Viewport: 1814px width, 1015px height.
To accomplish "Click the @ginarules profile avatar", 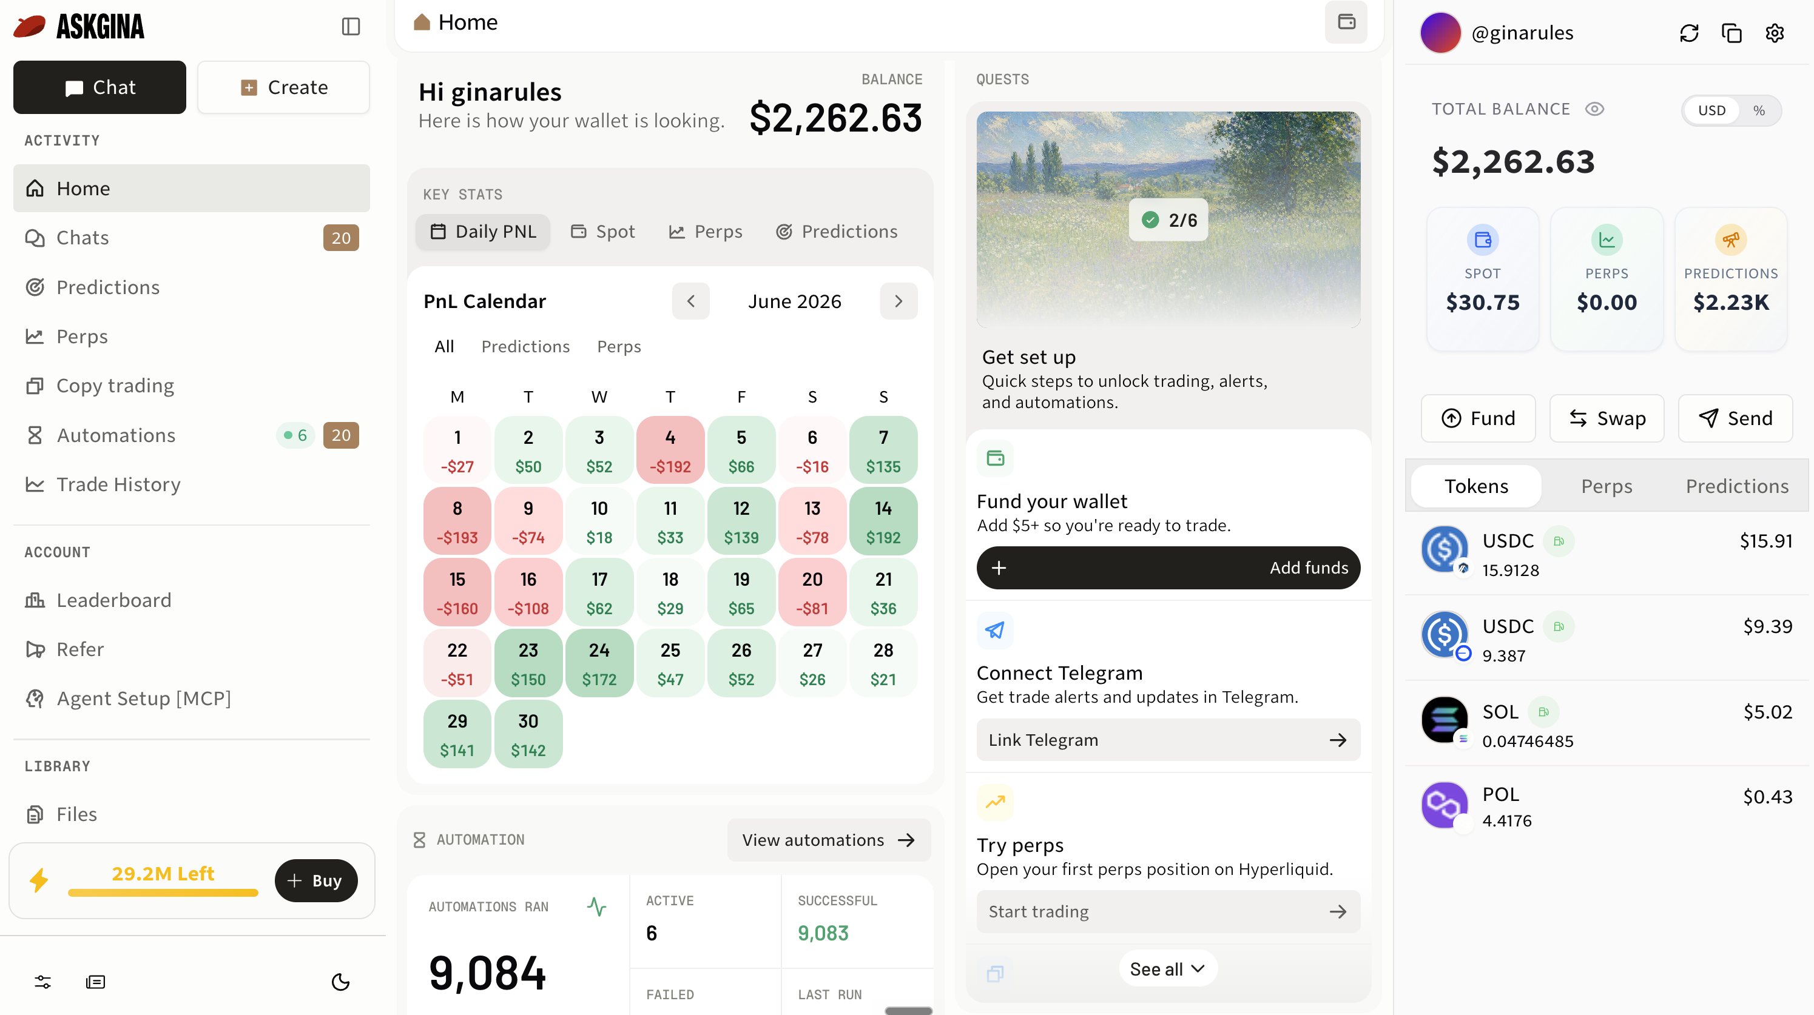I will tap(1440, 33).
